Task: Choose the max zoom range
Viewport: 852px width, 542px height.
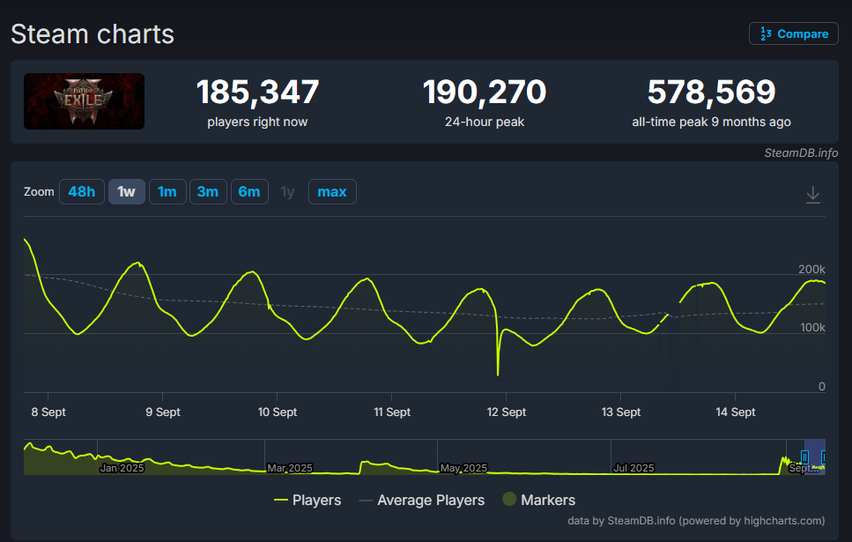Action: pyautogui.click(x=332, y=192)
